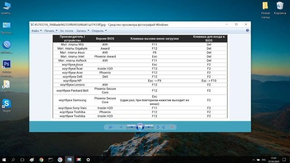Open the colorful pinwheel taskbar app
Viewport: 290px width, 163px height.
60,160
